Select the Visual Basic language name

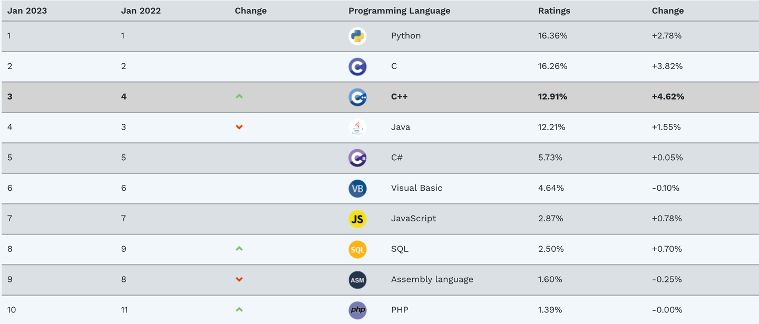pos(416,188)
